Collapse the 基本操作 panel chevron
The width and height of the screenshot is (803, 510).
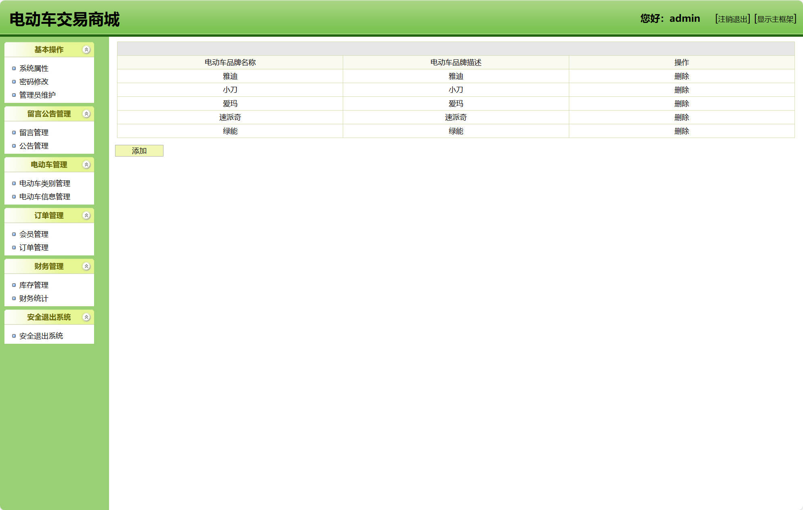pyautogui.click(x=86, y=50)
